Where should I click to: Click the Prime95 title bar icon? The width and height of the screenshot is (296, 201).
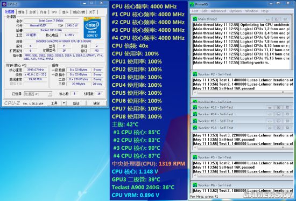coord(192,4)
